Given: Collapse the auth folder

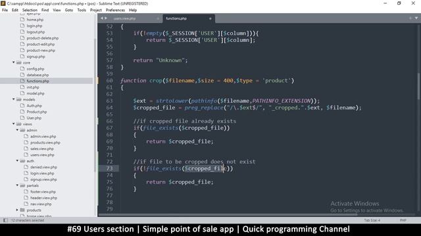Looking at the screenshot, I should pyautogui.click(x=17, y=161).
